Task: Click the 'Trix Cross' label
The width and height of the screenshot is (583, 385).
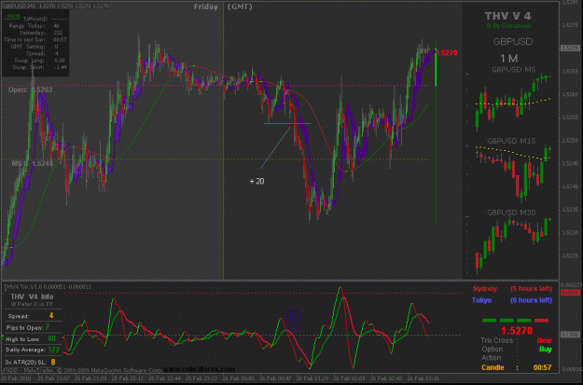Action: coord(497,340)
